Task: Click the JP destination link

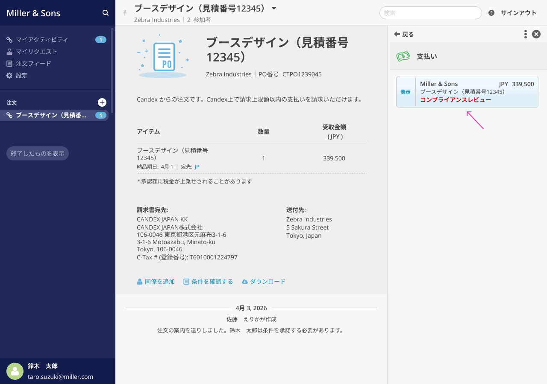Action: pyautogui.click(x=197, y=167)
